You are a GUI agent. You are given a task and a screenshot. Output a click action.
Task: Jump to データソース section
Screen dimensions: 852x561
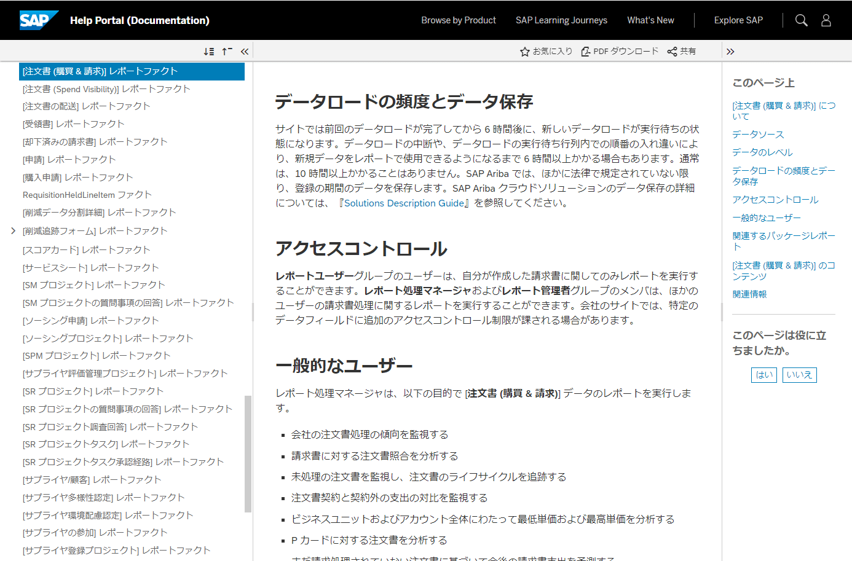(x=758, y=135)
